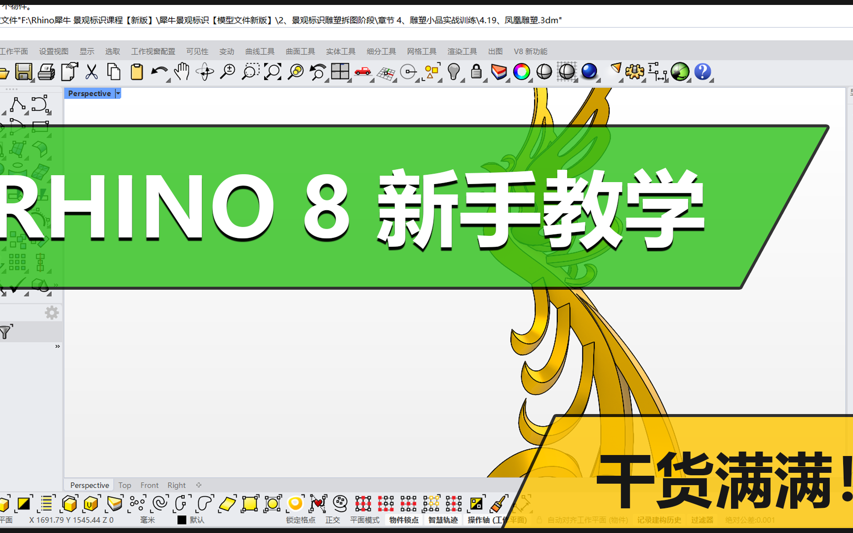Click the Zoom Extents icon
The height and width of the screenshot is (533, 853).
[x=272, y=72]
